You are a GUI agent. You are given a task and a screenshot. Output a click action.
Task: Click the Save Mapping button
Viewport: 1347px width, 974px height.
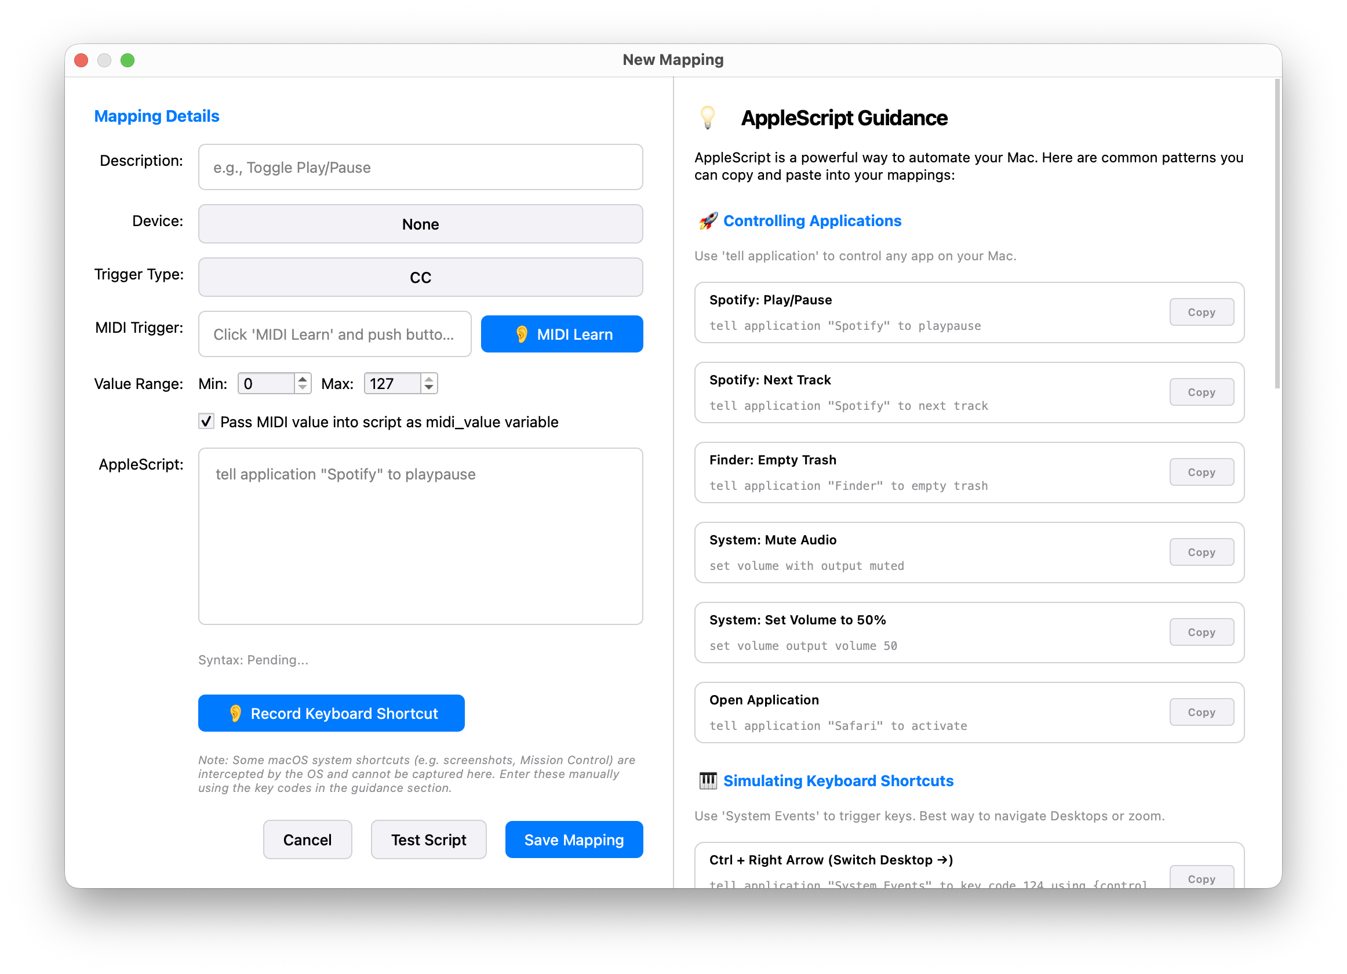point(573,839)
